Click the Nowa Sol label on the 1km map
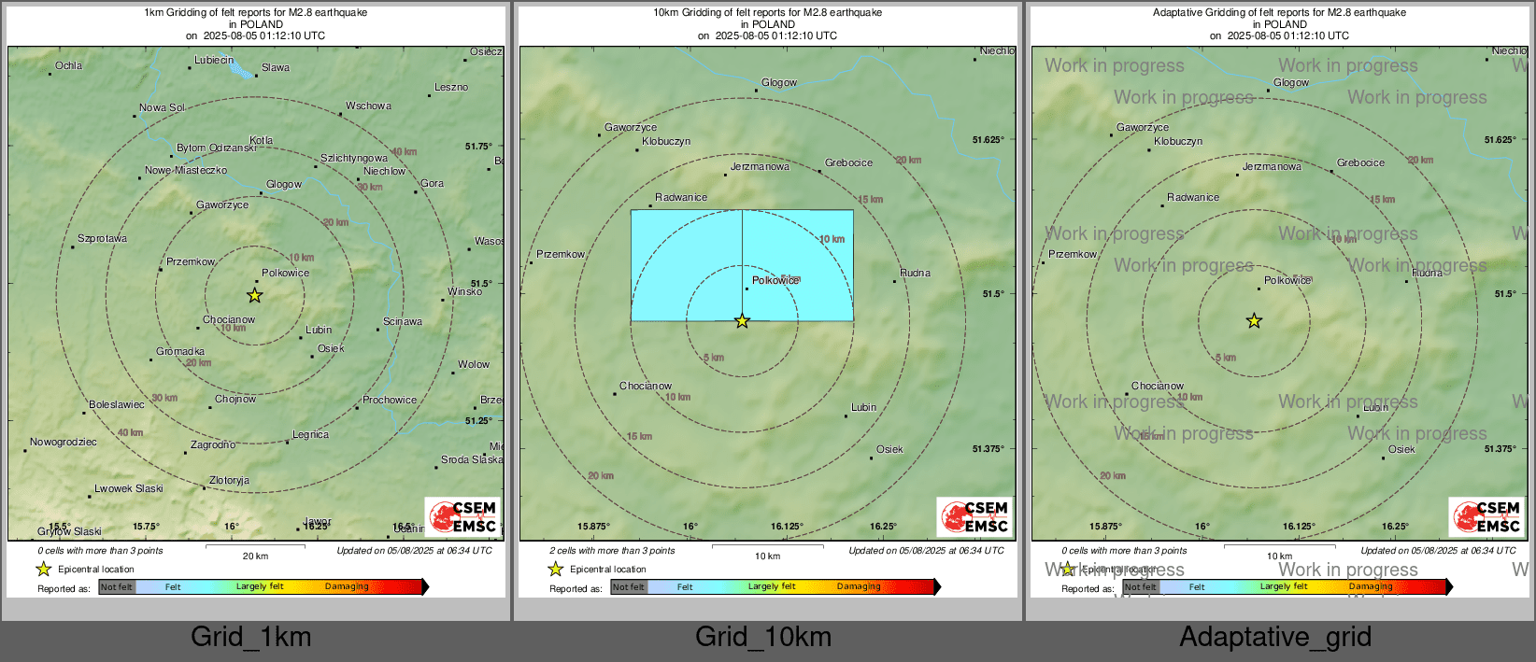Image resolution: width=1536 pixels, height=662 pixels. click(162, 107)
